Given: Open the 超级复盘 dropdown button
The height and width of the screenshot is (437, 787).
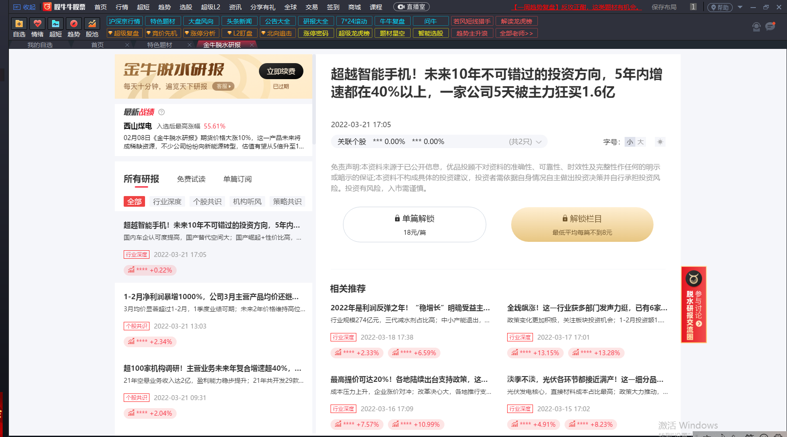Looking at the screenshot, I should (x=124, y=33).
